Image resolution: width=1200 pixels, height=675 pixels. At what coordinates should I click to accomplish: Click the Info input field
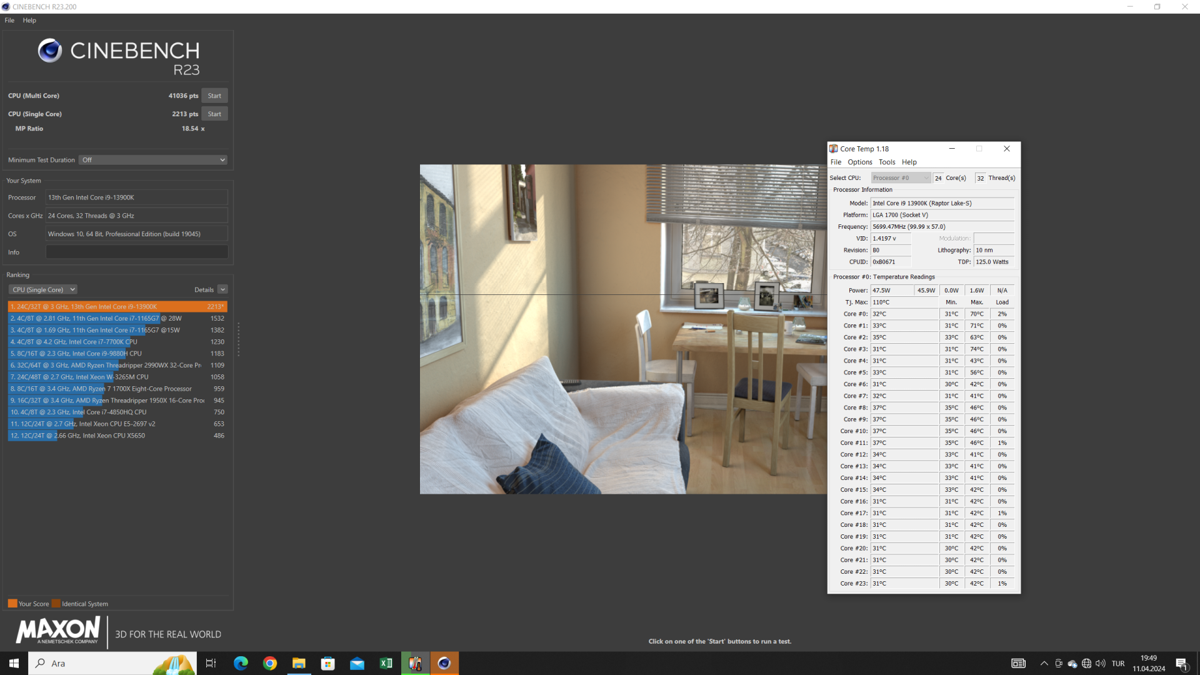point(137,252)
